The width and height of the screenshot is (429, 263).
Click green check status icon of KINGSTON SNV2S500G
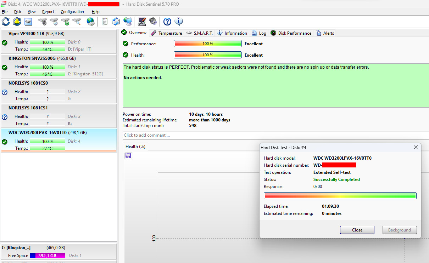point(5,67)
